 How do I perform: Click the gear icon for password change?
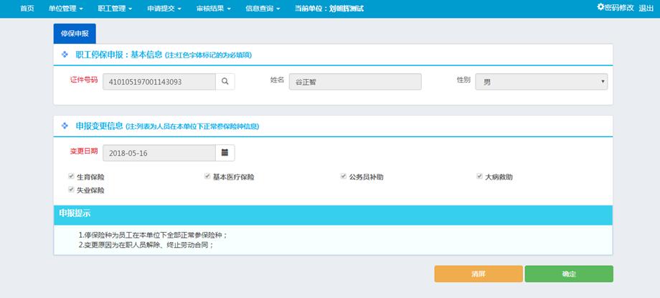click(x=601, y=7)
